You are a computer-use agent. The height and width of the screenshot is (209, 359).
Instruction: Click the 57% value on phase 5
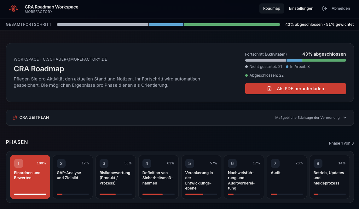click(213, 163)
